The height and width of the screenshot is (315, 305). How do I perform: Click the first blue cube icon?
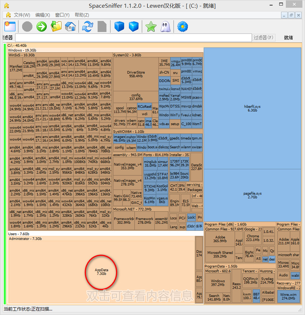(119, 26)
